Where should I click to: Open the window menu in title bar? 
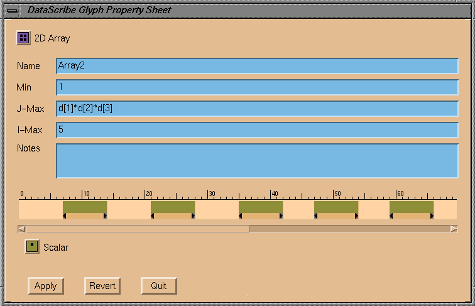(12, 11)
